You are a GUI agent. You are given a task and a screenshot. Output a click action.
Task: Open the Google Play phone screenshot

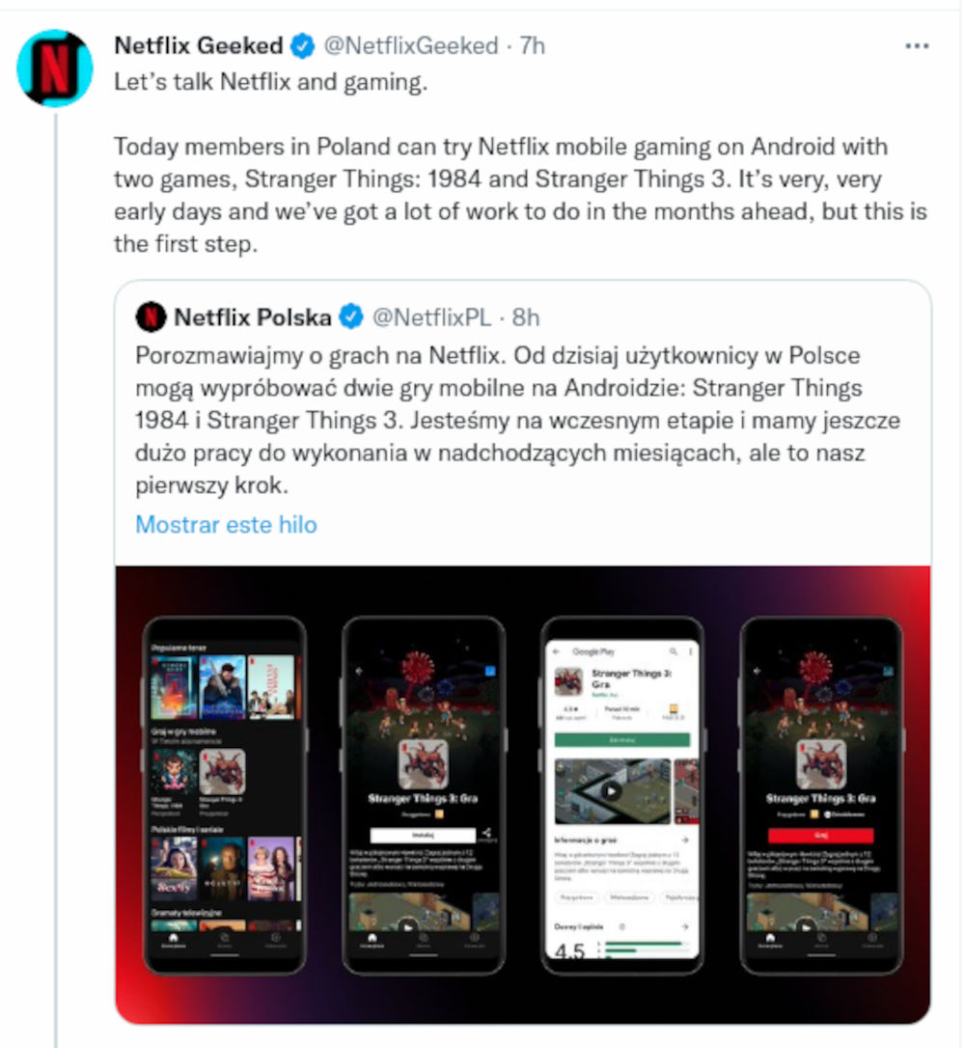pyautogui.click(x=622, y=795)
